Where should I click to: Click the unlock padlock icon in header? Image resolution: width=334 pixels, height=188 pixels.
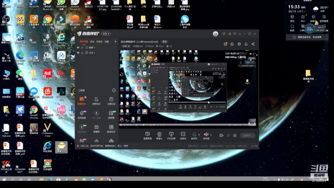(x=232, y=44)
